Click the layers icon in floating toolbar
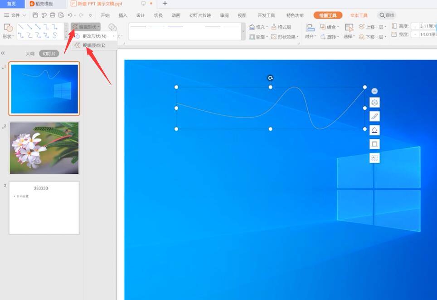The image size is (437, 300). click(374, 103)
